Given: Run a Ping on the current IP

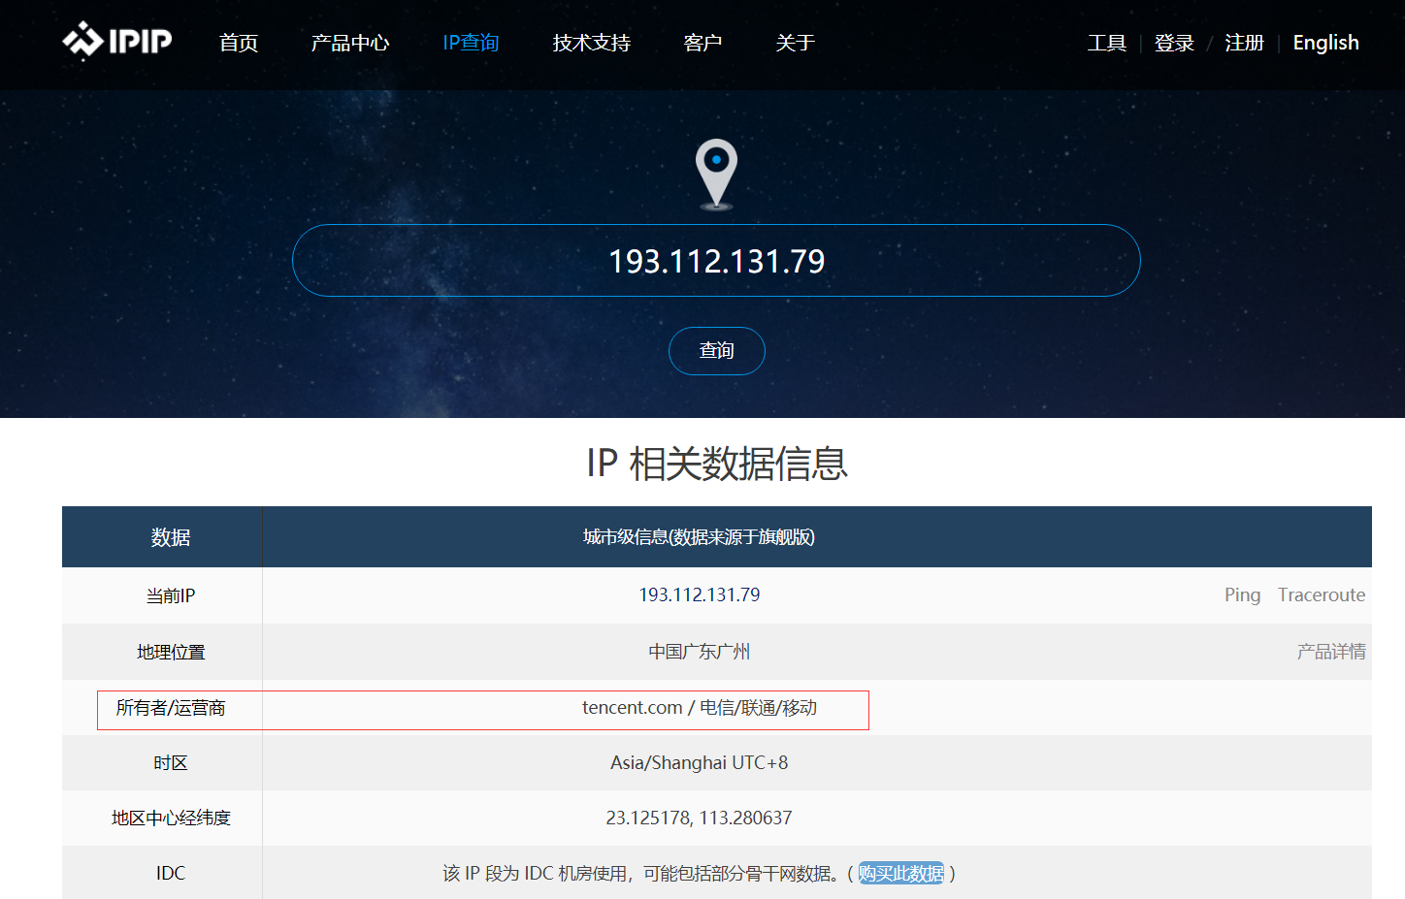Looking at the screenshot, I should pos(1242,594).
